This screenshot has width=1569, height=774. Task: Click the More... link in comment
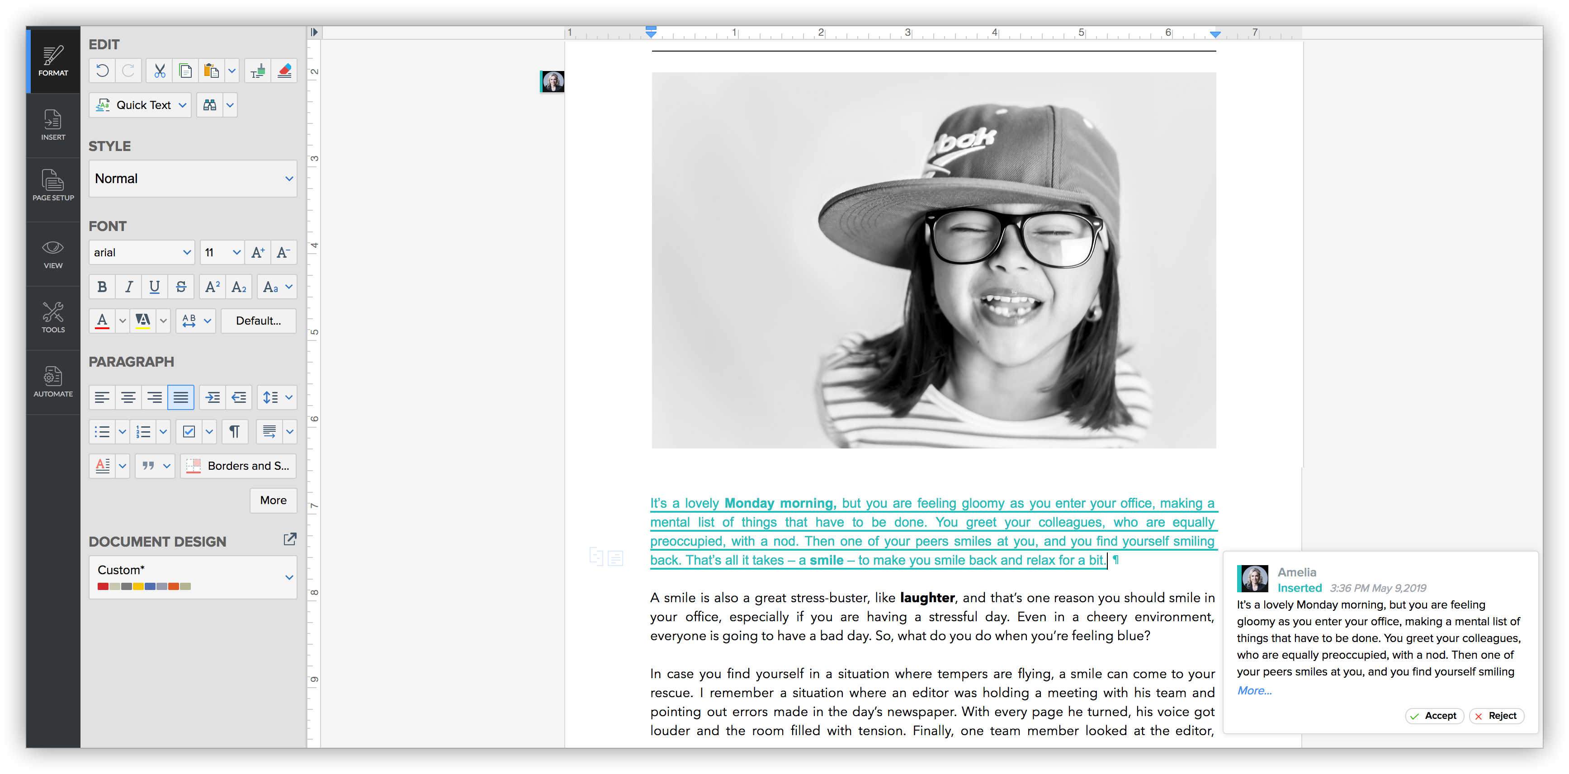(1254, 690)
